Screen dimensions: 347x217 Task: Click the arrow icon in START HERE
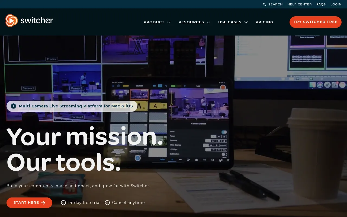click(43, 203)
